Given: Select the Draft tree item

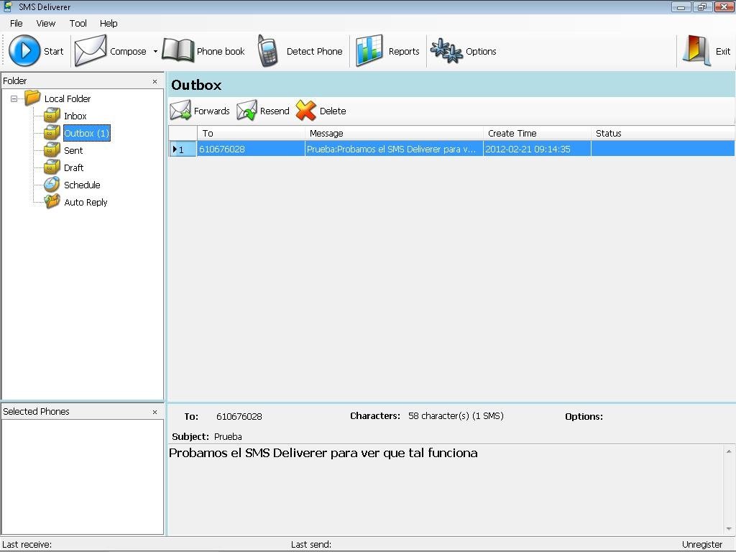Looking at the screenshot, I should click(74, 167).
